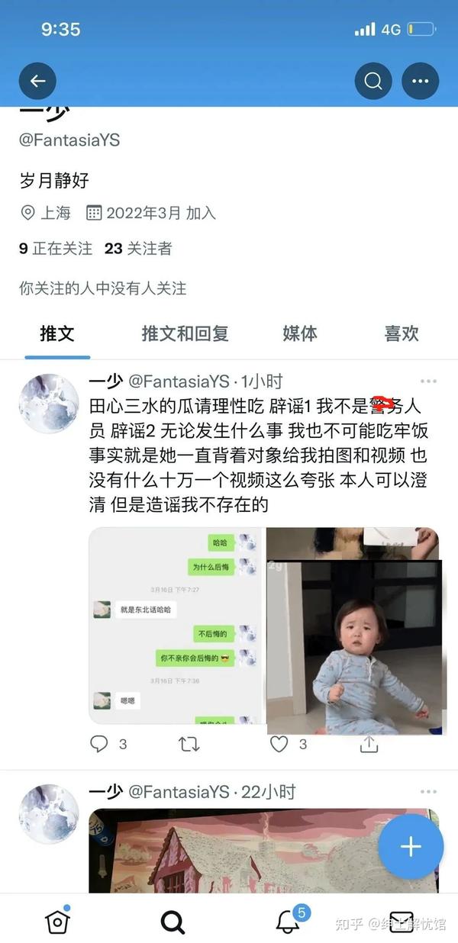Share the first tweet
Screen dimensions: 458x943
click(x=369, y=743)
